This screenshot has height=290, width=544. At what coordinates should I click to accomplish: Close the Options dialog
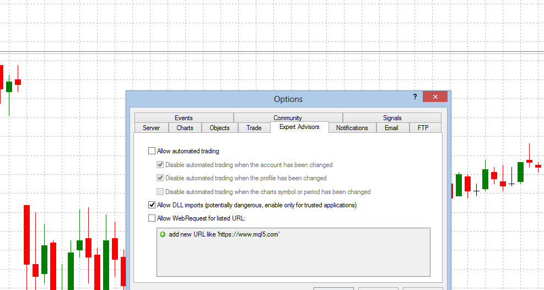435,97
